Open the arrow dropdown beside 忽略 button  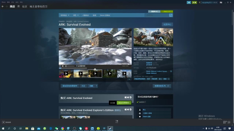tap(97, 86)
